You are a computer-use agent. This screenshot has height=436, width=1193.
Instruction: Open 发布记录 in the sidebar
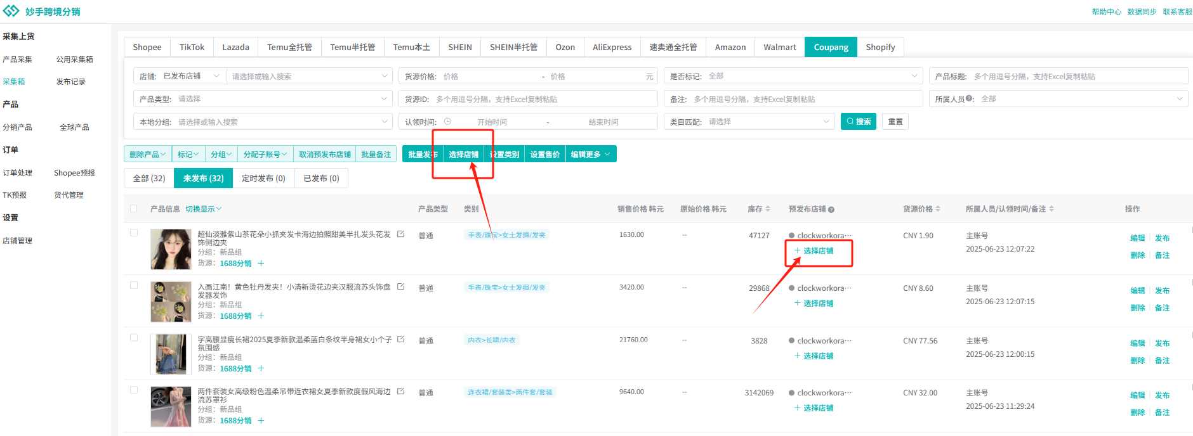click(x=70, y=82)
